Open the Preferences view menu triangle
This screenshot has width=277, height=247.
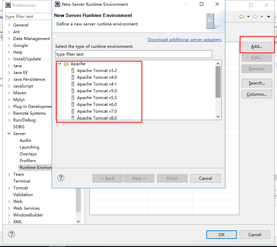(x=269, y=17)
